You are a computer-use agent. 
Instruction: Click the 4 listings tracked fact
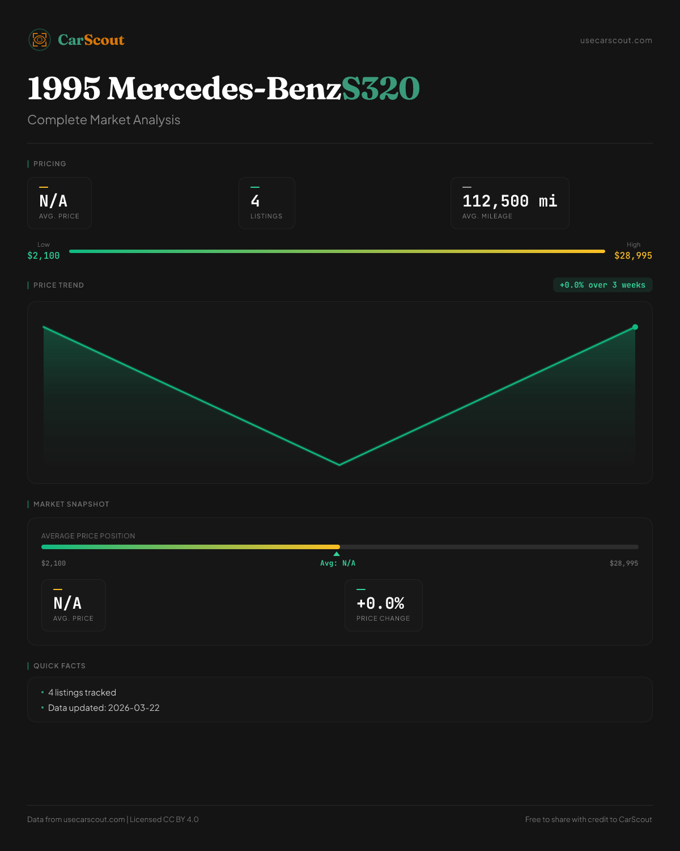82,693
